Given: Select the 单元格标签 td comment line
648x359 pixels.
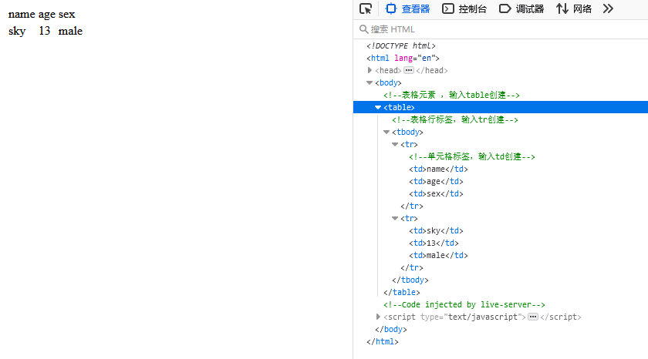Looking at the screenshot, I should (472, 157).
